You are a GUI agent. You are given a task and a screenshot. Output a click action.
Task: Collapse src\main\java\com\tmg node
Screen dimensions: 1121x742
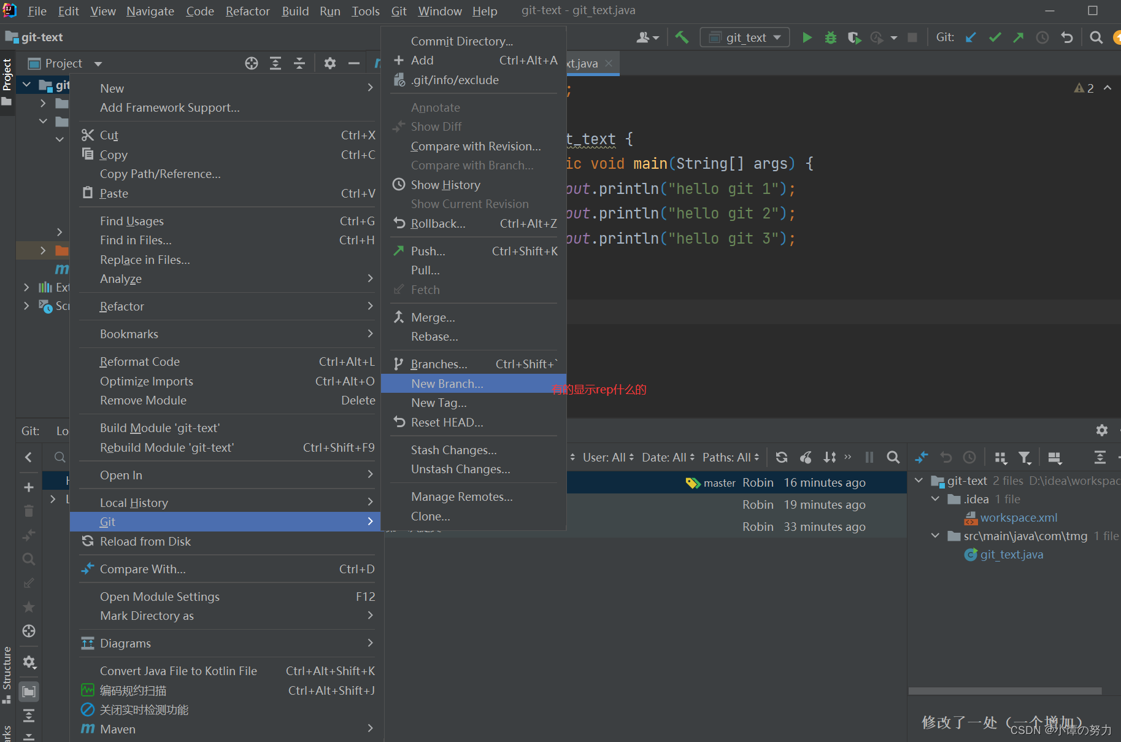point(935,536)
